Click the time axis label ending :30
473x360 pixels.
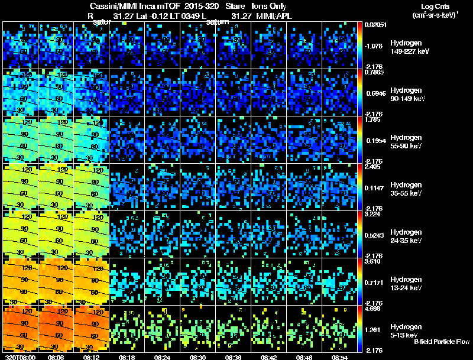tap(197, 357)
